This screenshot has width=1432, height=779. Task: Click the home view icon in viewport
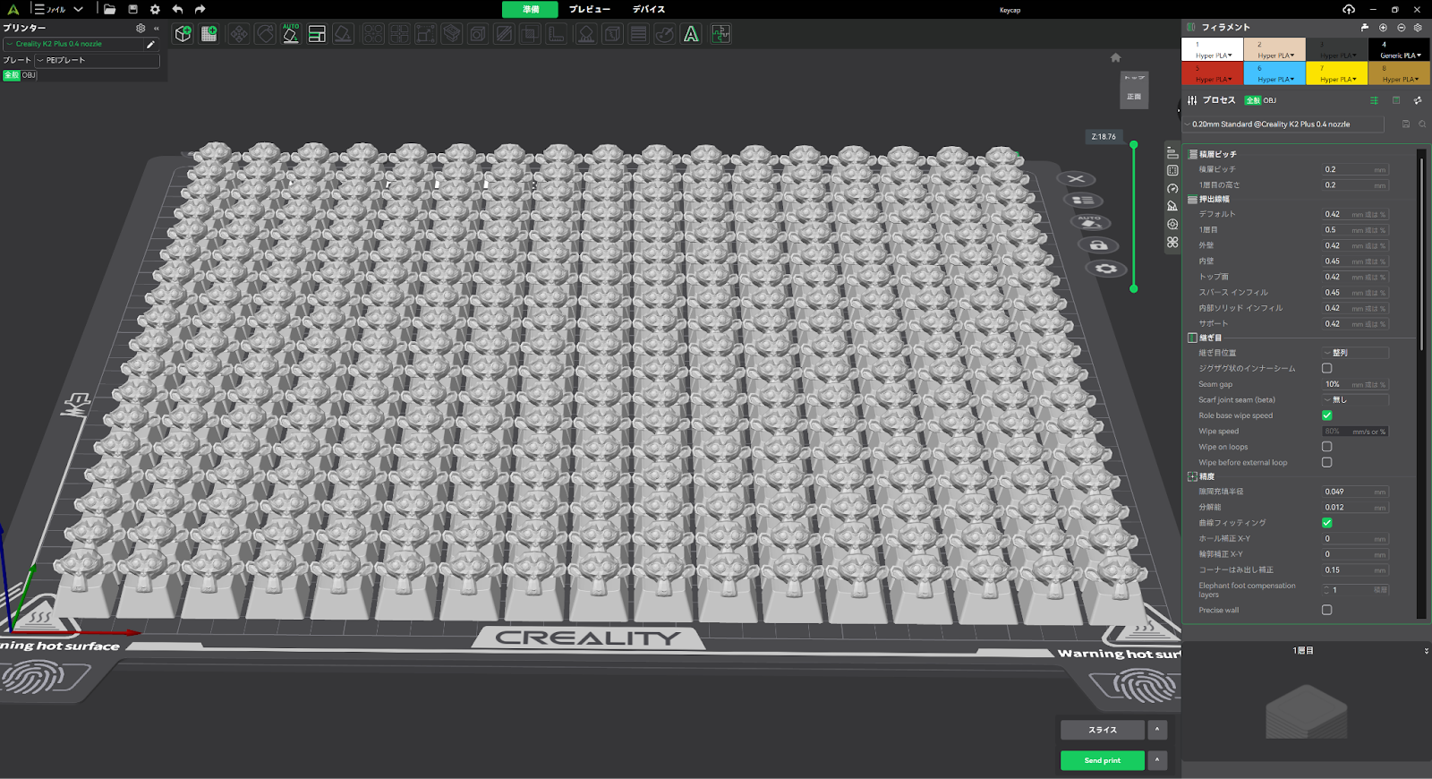pyautogui.click(x=1115, y=58)
